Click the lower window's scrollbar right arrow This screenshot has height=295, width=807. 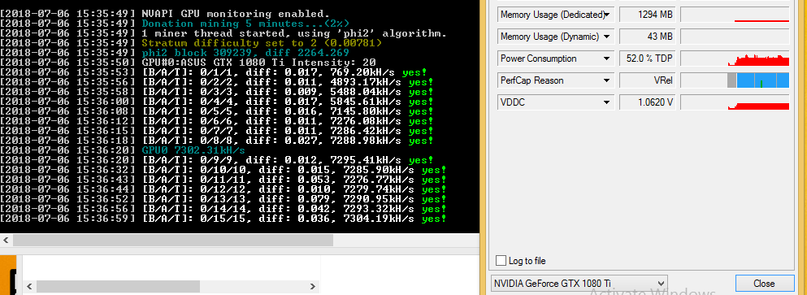(313, 286)
